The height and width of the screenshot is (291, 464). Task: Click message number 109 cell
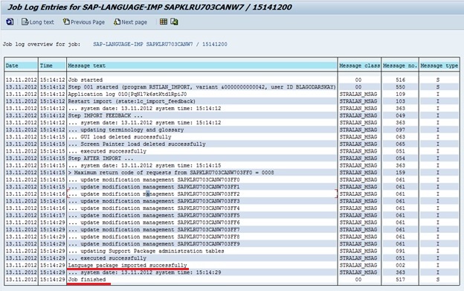point(400,94)
